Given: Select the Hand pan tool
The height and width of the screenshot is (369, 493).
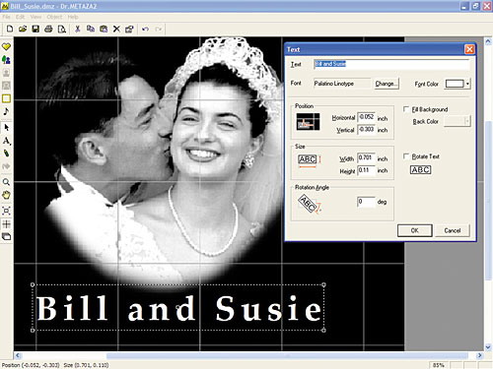Looking at the screenshot, I should 6,195.
